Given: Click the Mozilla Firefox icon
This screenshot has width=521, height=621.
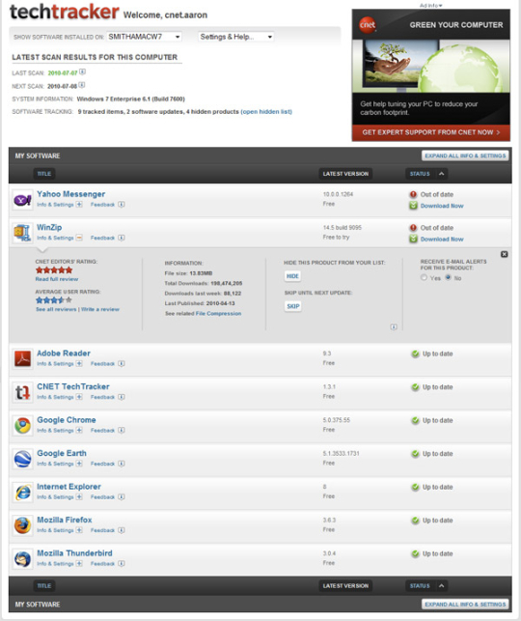Looking at the screenshot, I should click(22, 525).
